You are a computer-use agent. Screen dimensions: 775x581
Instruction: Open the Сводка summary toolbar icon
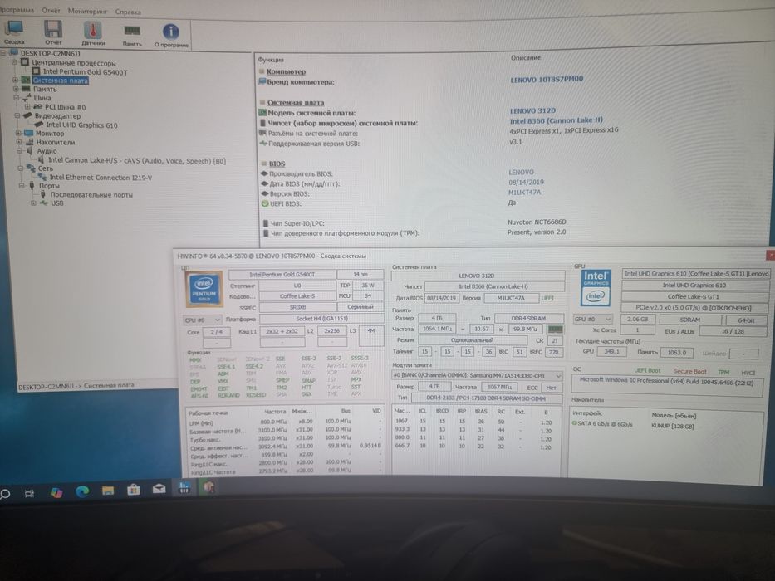tap(14, 30)
